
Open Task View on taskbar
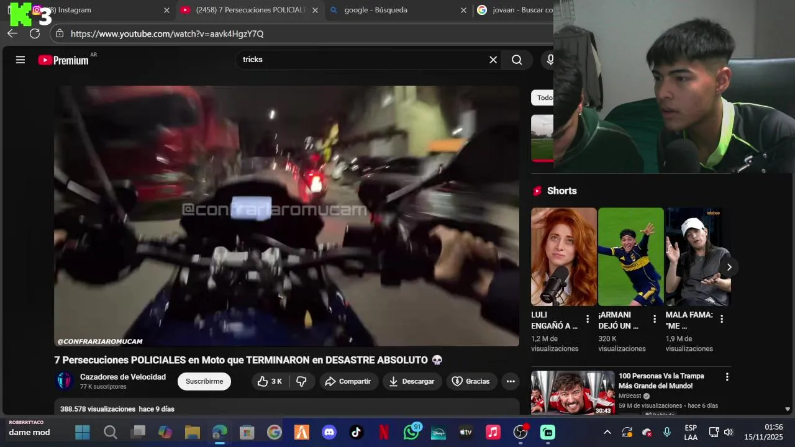tap(138, 432)
